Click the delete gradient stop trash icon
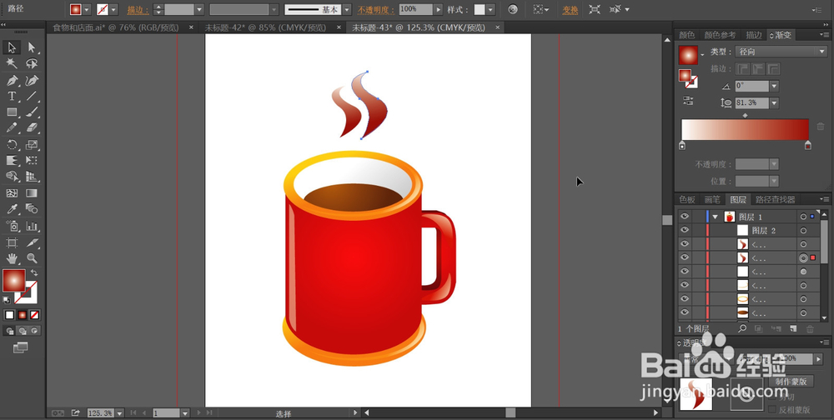Screen dimensions: 834x420 point(821,127)
